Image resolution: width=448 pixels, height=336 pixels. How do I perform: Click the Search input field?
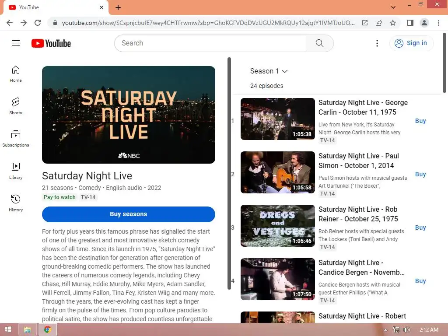[x=210, y=43]
